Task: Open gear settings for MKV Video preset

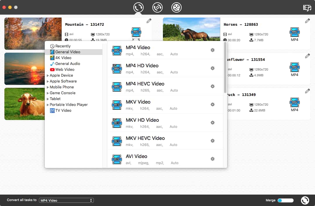Action: (212, 104)
